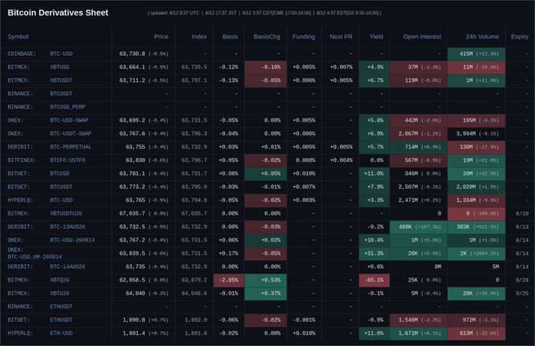Select the XBTU26 symbol

(x=59, y=293)
